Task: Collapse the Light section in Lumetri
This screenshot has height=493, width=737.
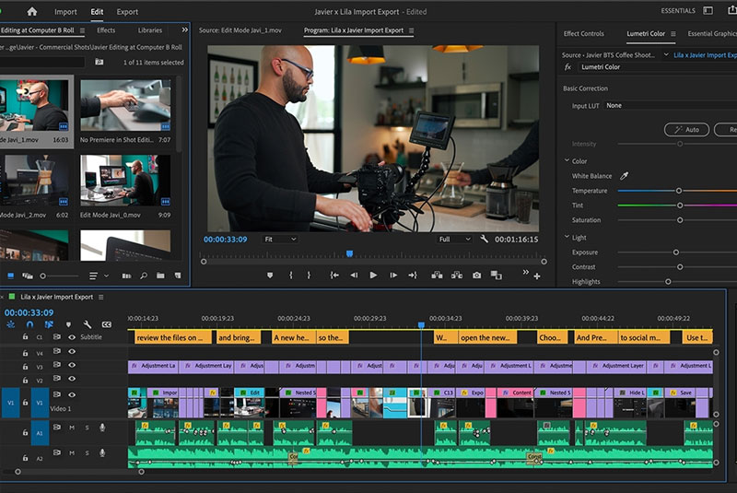Action: 567,238
